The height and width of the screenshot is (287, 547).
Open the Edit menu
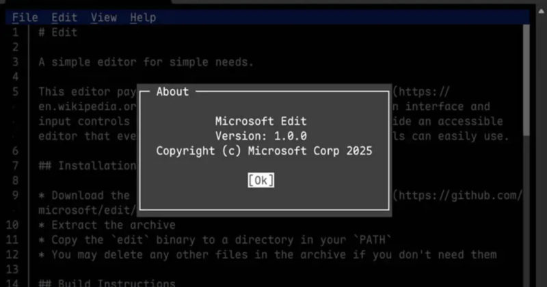pyautogui.click(x=64, y=17)
